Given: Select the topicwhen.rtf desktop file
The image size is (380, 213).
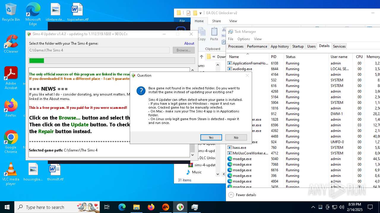Looking at the screenshot, I should (x=78, y=12).
